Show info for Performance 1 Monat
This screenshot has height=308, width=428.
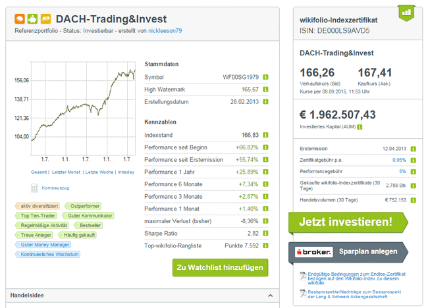[265, 209]
